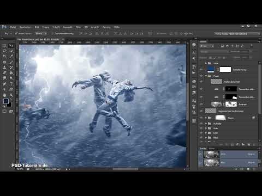Select the Zoom tool in the toolbox
Image resolution: width=262 pixels, height=196 pixels.
point(11,95)
